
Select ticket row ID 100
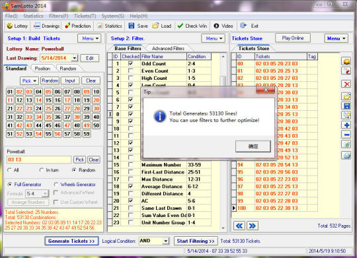[274, 208]
